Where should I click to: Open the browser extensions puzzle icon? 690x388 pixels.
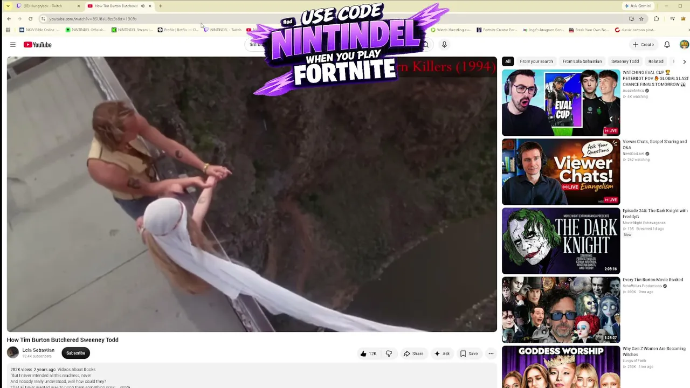(656, 19)
